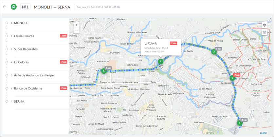Select MONOLIT stop in list
This screenshot has width=274, height=137.
tap(22, 23)
